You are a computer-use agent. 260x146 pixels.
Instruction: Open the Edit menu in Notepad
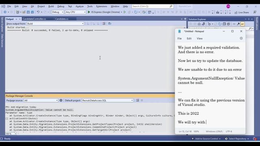(x=189, y=39)
